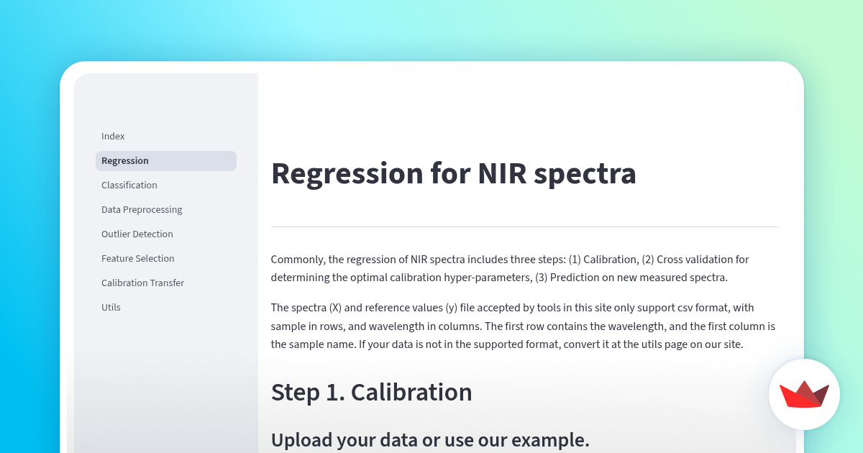Navigate to the Classification page
This screenshot has height=453, width=863.
pyautogui.click(x=129, y=185)
